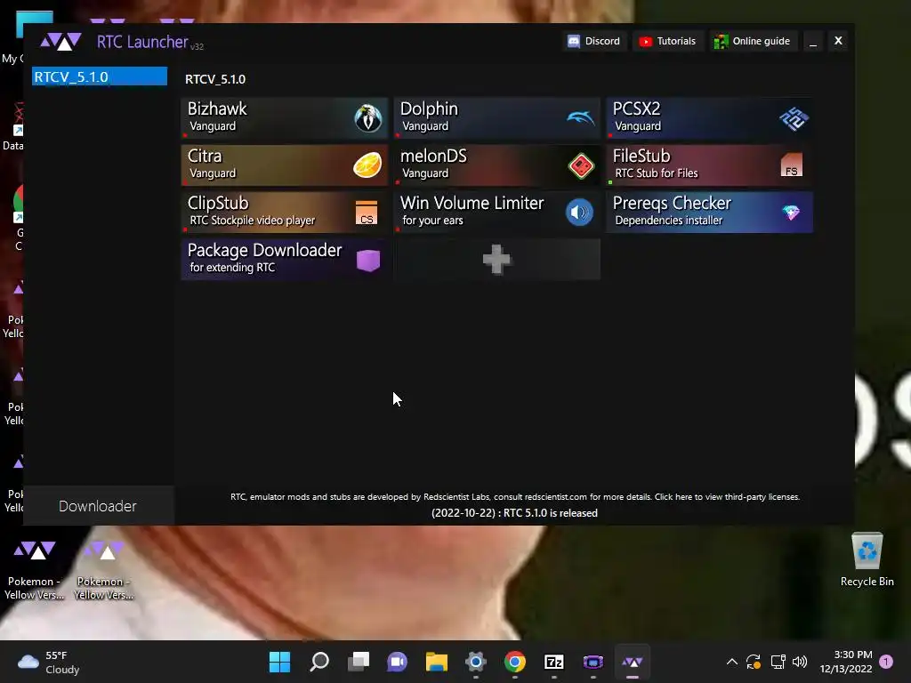Launch PCSX2 Vanguard tile
The image size is (911, 683).
pyautogui.click(x=709, y=118)
